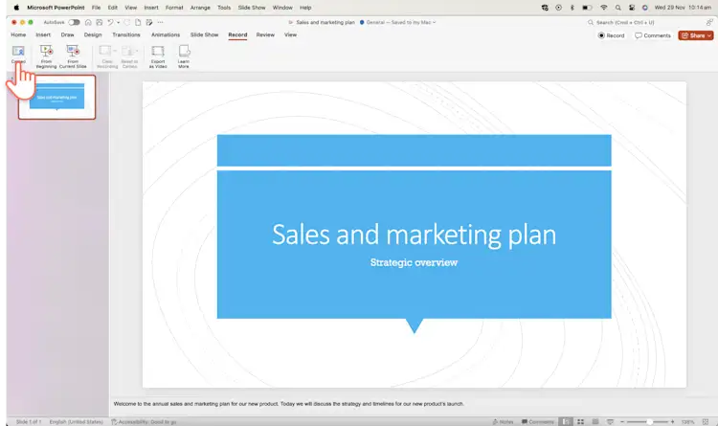Toggle the AutoSave switch
The width and height of the screenshot is (718, 426).
(x=74, y=22)
